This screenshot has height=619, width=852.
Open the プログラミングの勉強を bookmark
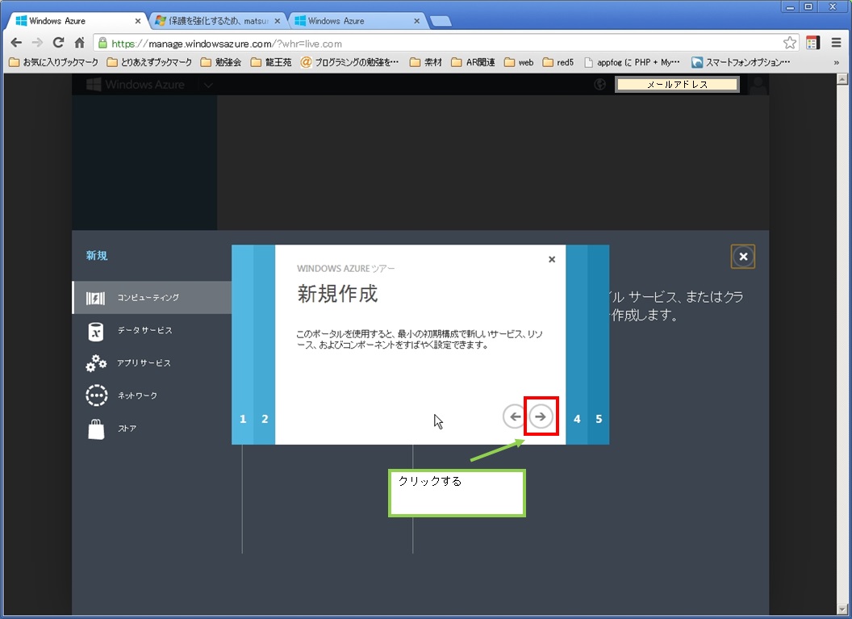pos(350,62)
